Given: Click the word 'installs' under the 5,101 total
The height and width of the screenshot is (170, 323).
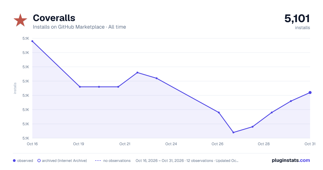Looking at the screenshot, I should point(303,28).
